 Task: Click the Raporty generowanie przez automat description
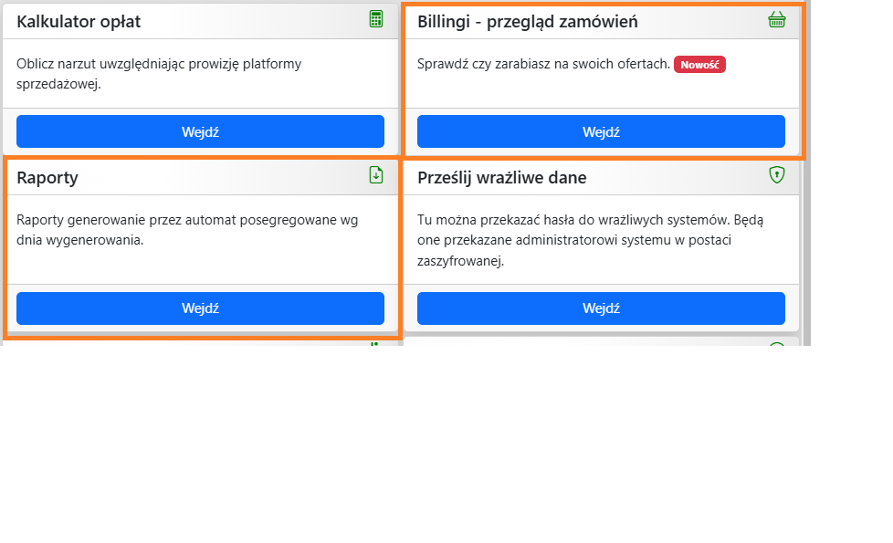click(187, 230)
